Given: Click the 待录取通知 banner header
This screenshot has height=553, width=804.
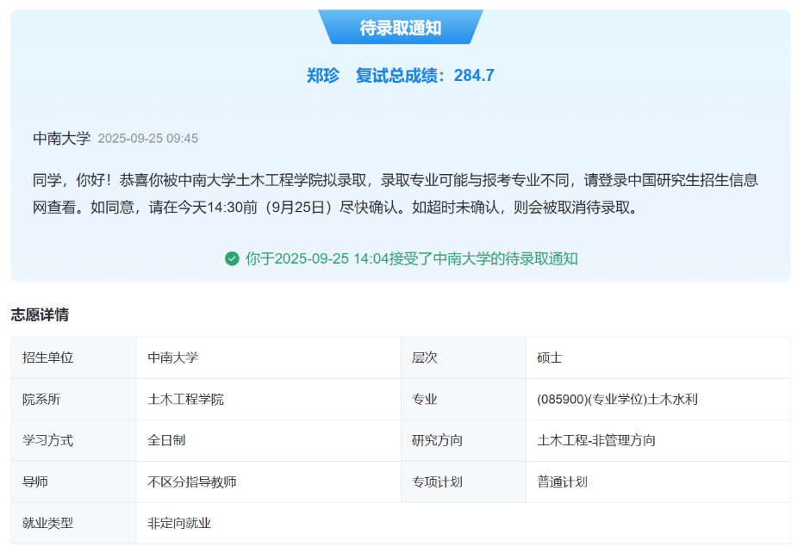Looking at the screenshot, I should [x=401, y=28].
